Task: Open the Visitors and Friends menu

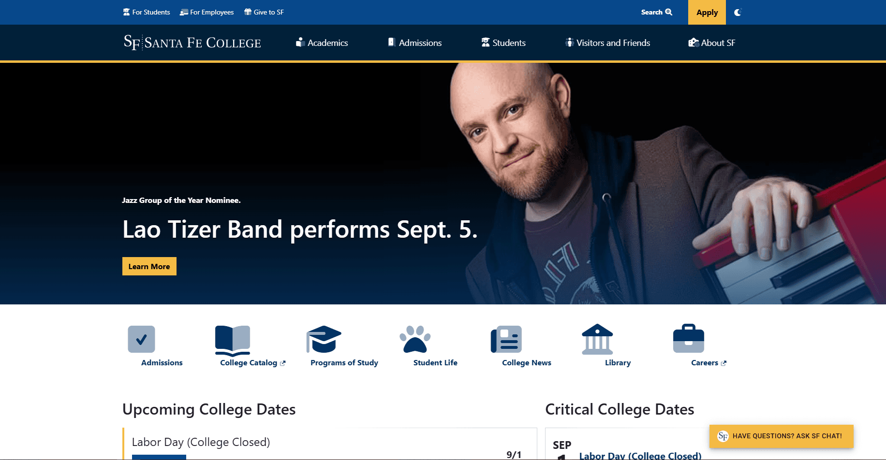Action: tap(607, 43)
